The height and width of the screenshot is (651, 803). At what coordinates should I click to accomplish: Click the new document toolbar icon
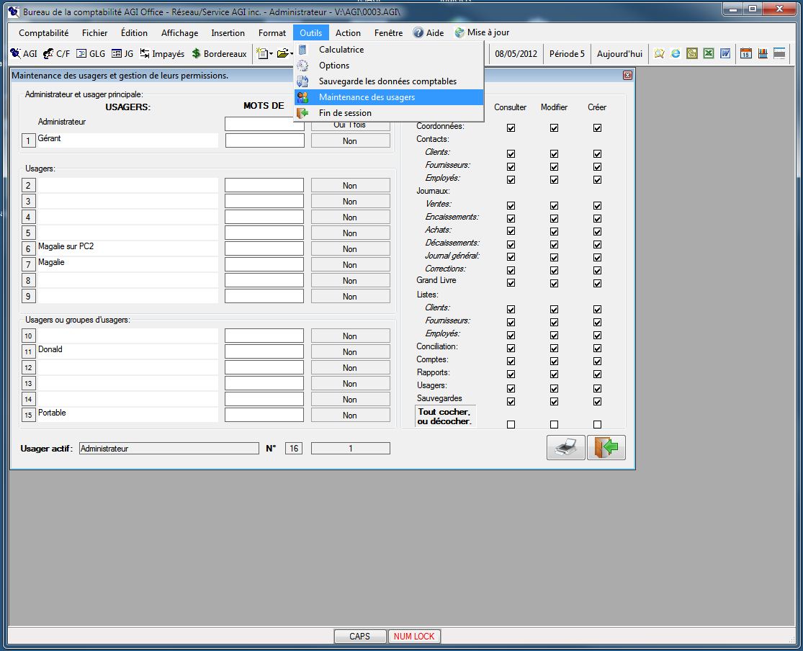pyautogui.click(x=263, y=54)
